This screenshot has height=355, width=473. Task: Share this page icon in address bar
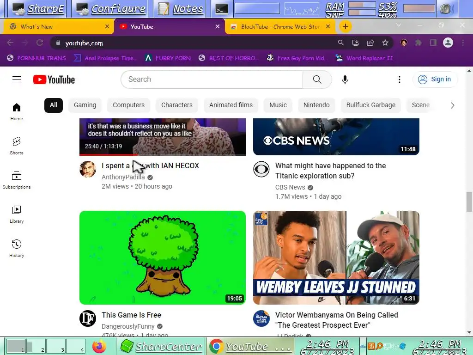pyautogui.click(x=370, y=43)
